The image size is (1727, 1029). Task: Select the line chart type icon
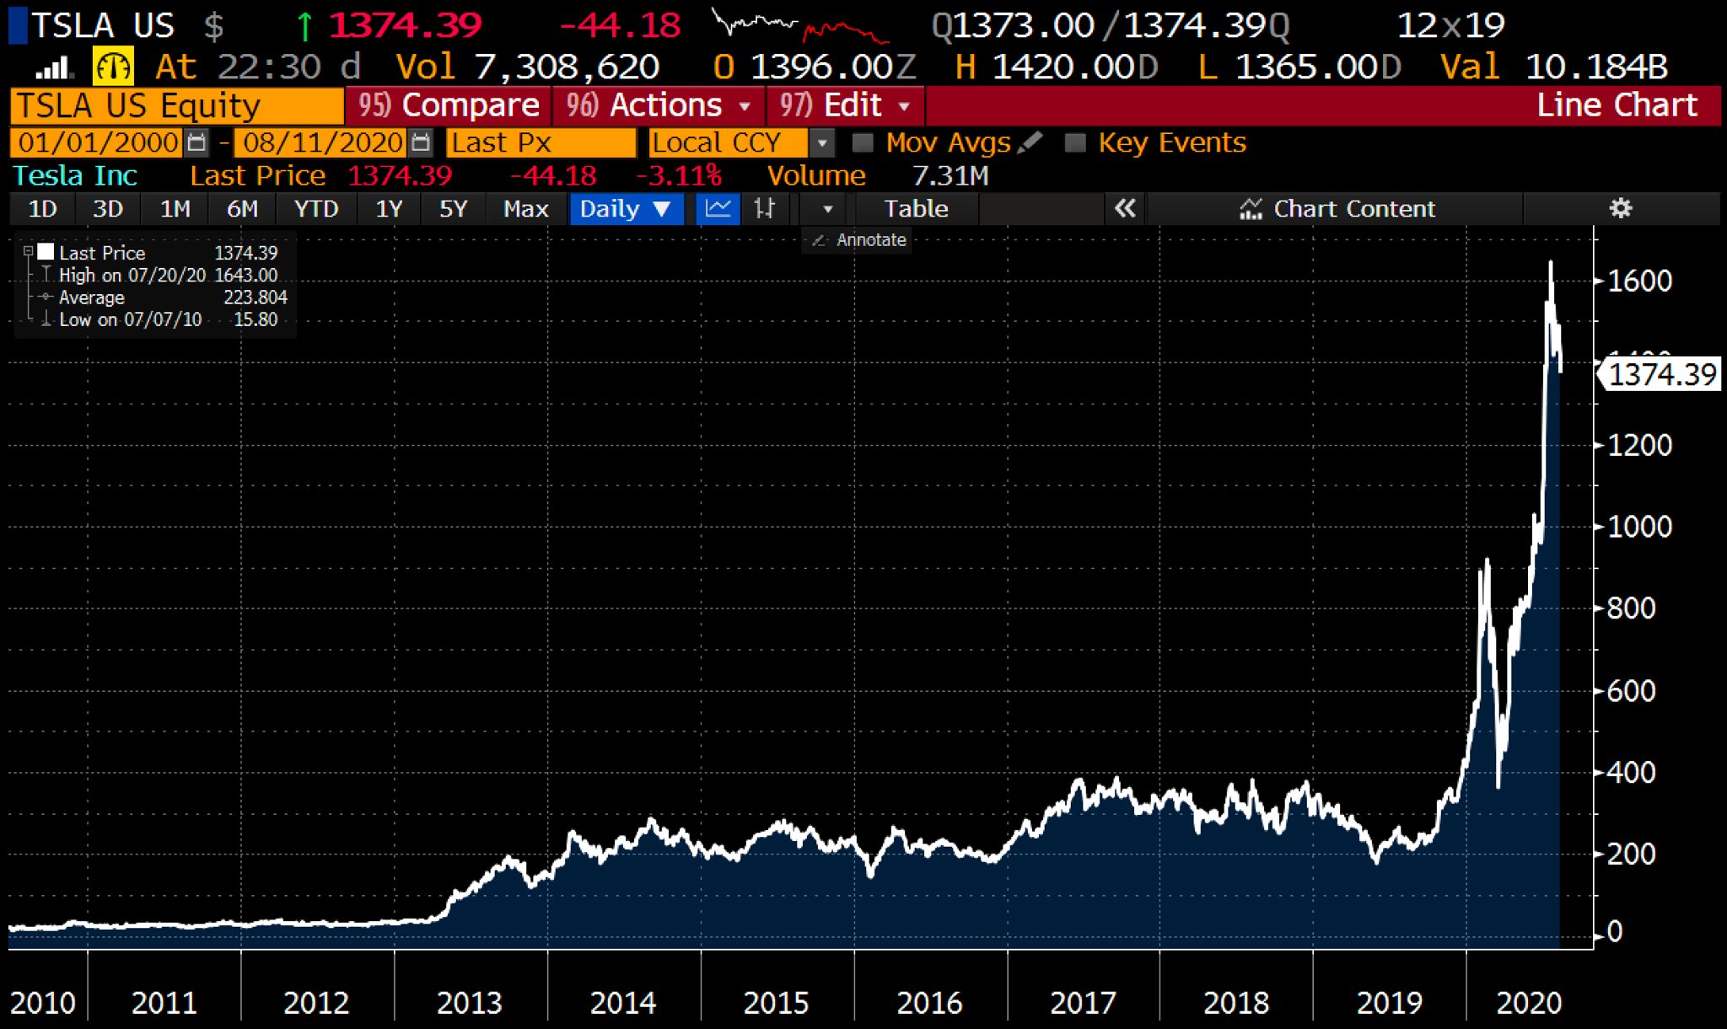point(718,208)
